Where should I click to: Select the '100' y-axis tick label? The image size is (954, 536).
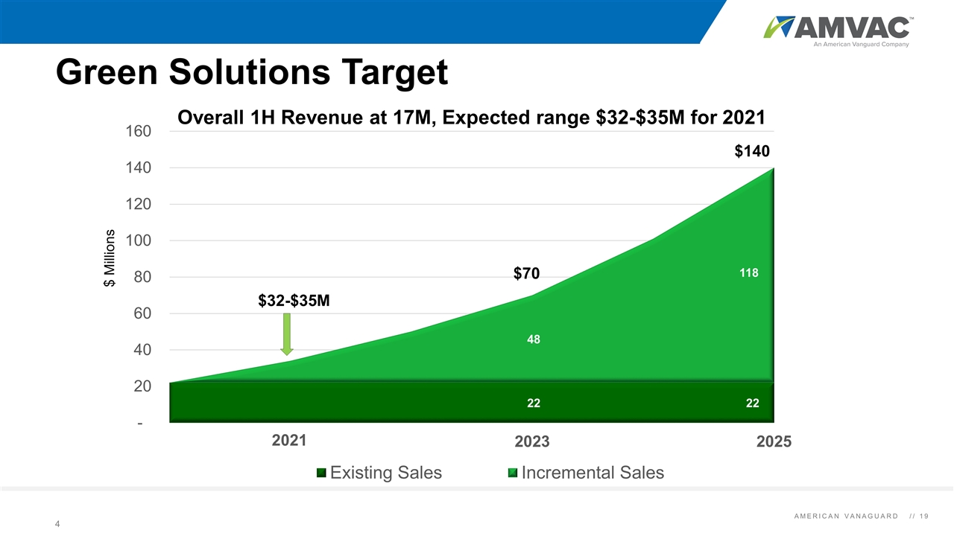coord(139,240)
